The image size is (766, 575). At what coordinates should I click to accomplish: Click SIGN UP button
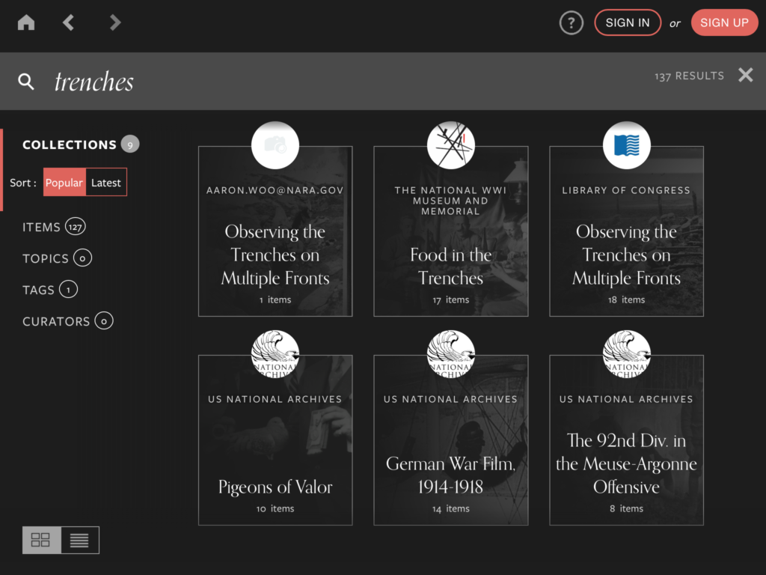(724, 22)
